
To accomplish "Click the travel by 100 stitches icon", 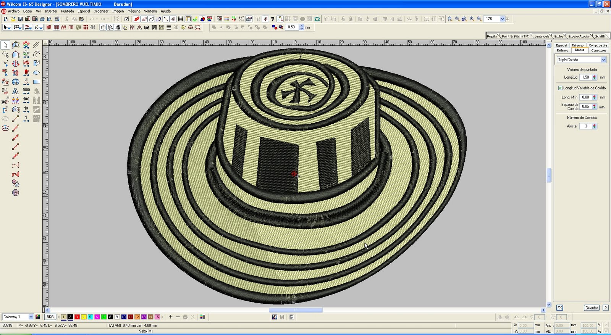I will tap(26, 100).
